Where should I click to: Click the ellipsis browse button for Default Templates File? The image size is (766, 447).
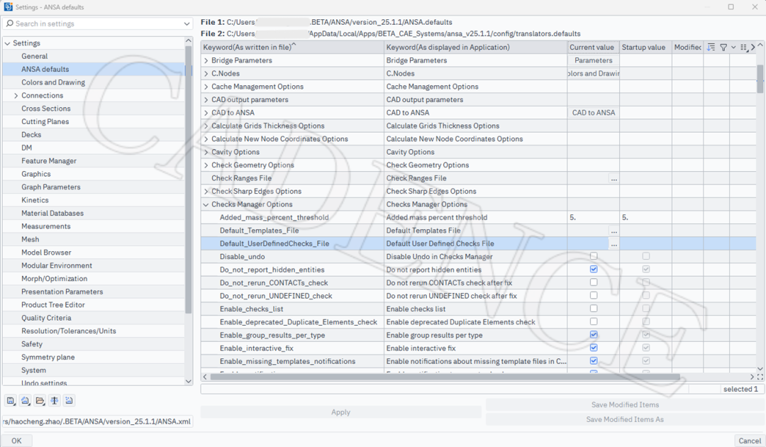[614, 231]
